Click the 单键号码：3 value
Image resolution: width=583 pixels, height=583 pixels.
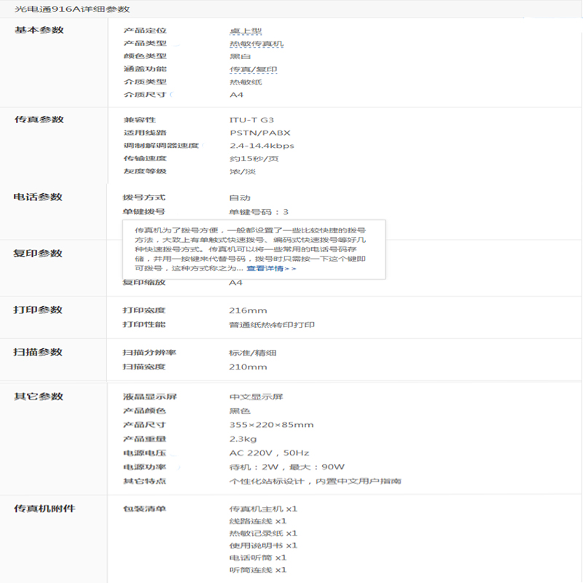(259, 212)
